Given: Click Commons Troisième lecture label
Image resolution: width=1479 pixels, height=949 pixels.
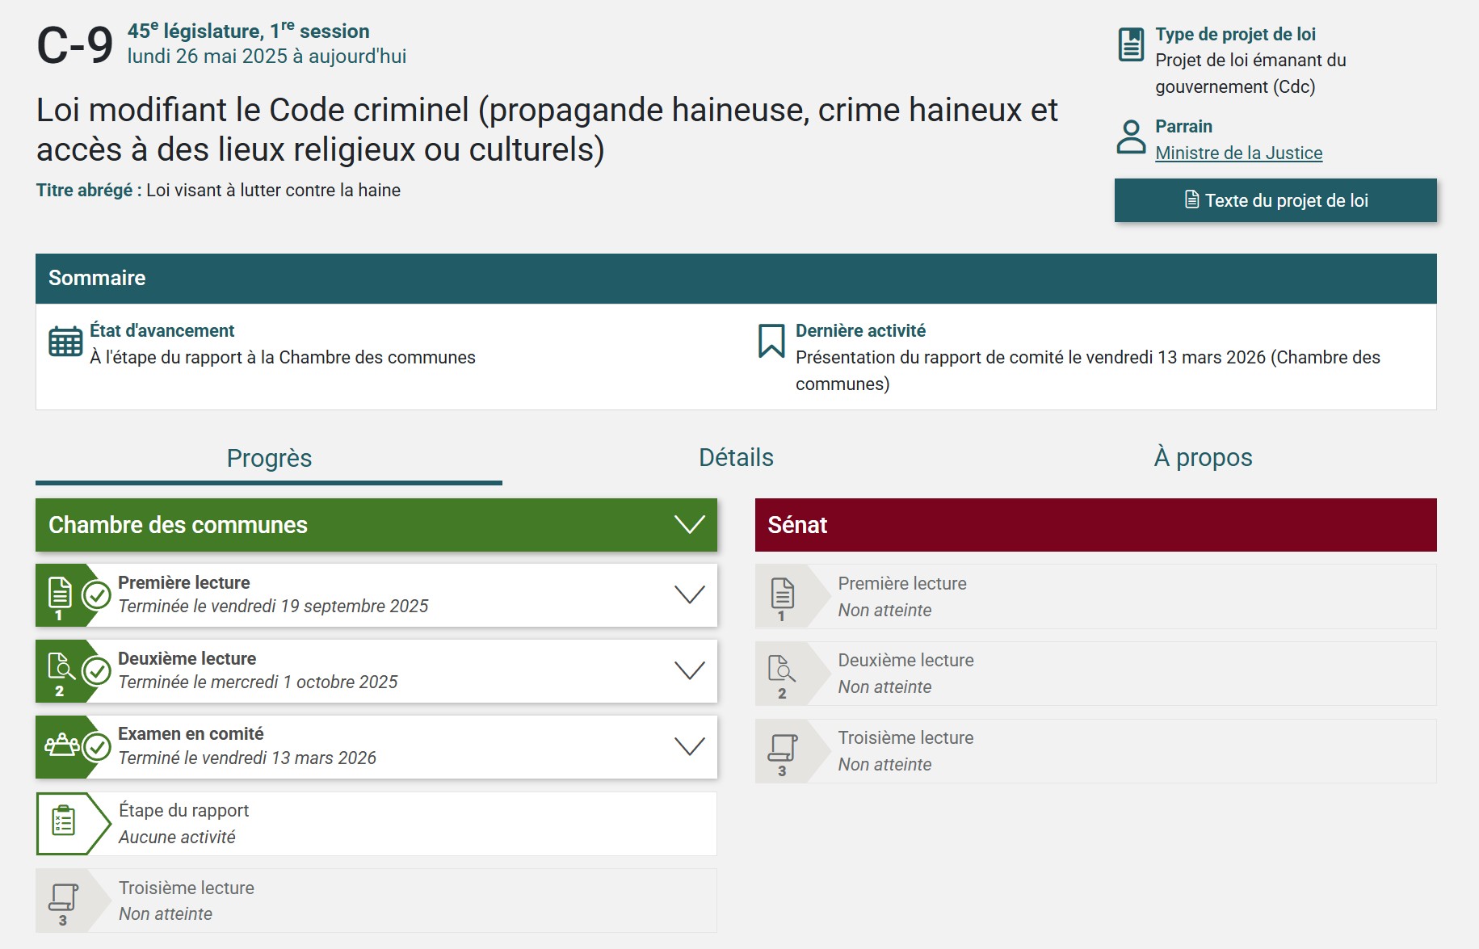Looking at the screenshot, I should [x=187, y=888].
